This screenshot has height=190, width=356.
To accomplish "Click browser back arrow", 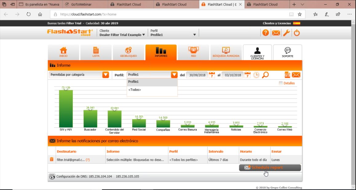I will coord(6,14).
